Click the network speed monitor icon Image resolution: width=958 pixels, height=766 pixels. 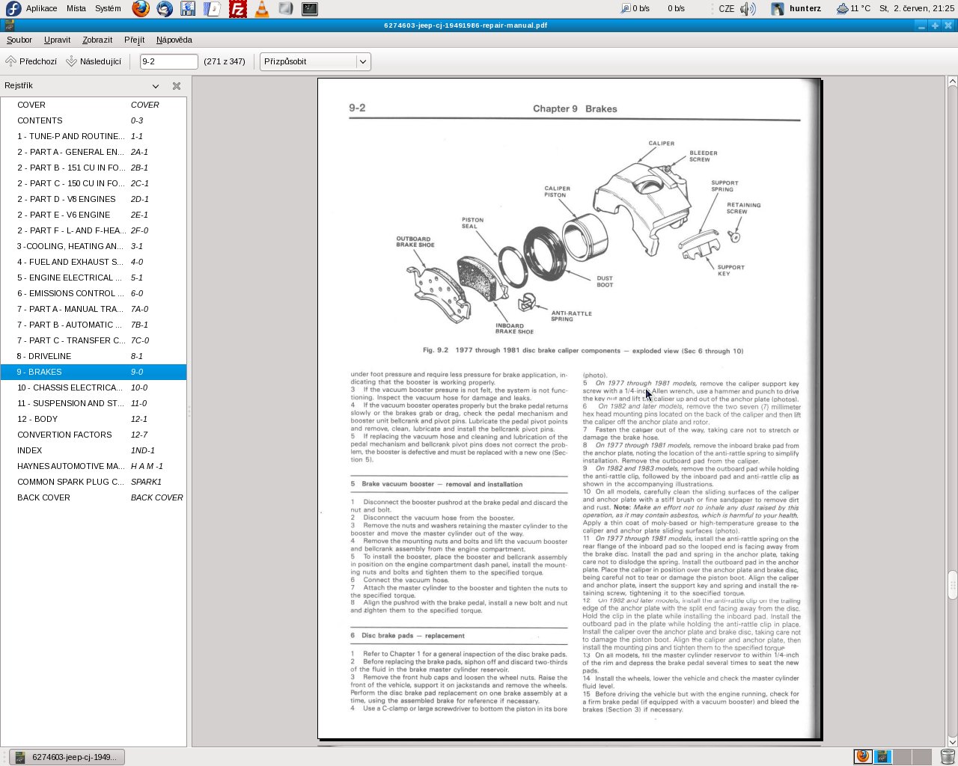click(x=626, y=9)
